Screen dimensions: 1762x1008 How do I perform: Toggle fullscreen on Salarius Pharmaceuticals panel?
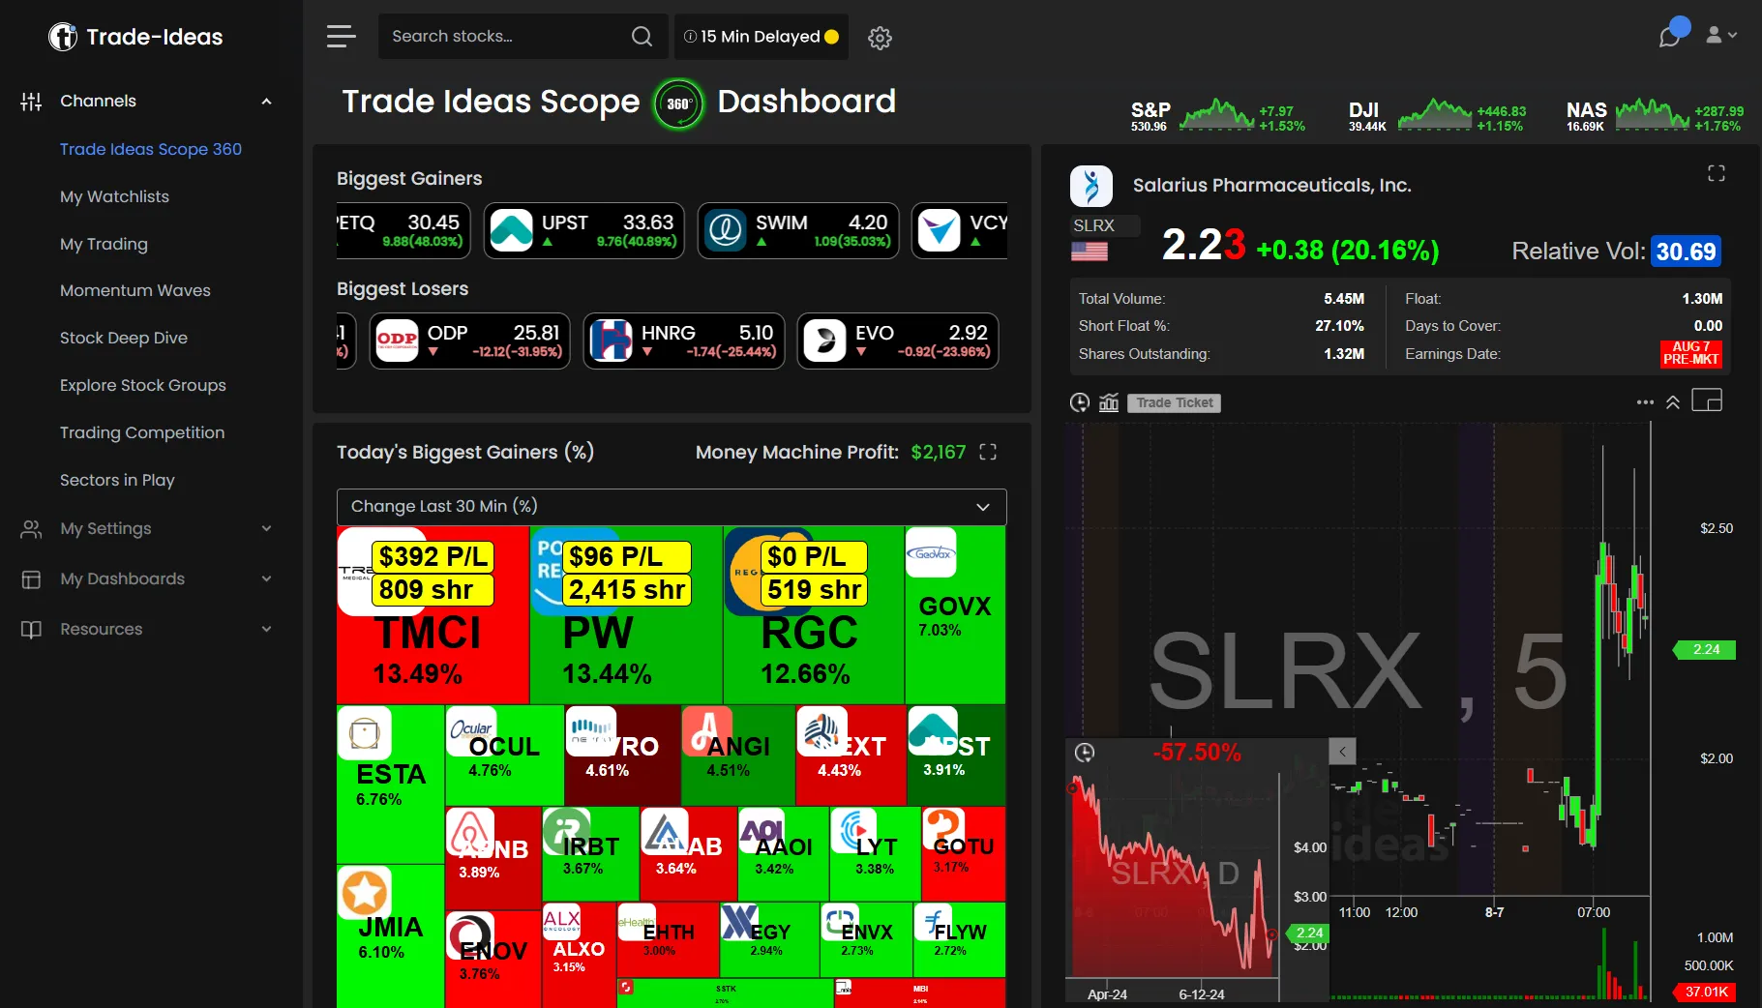click(1717, 173)
